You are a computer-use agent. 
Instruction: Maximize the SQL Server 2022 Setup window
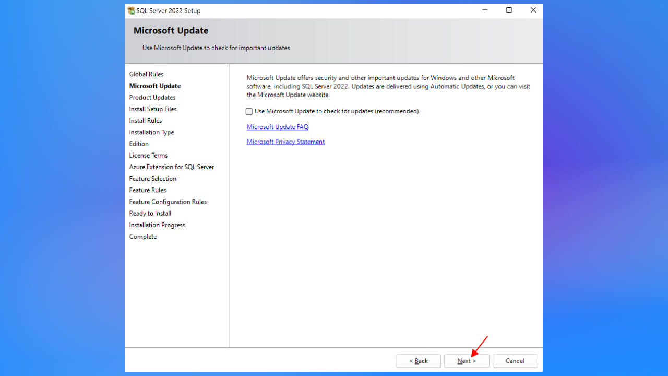click(x=509, y=10)
